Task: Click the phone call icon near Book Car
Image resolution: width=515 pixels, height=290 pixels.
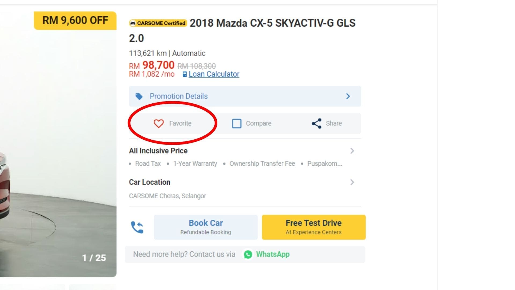Action: (137, 227)
